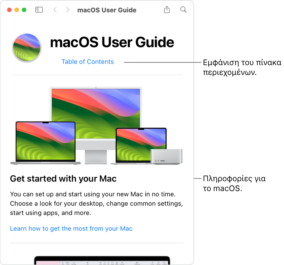Viewport: 284px width, 265px height.
Task: Click the macOS User Guide window title
Action: coord(107,10)
